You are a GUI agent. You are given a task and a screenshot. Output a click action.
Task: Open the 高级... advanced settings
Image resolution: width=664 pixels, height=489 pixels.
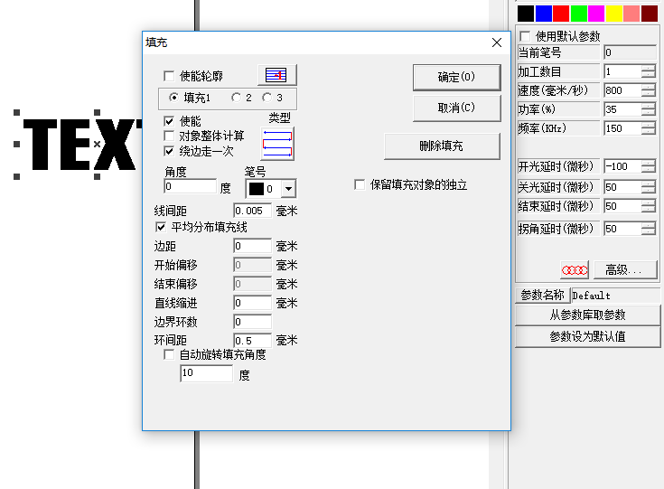(623, 269)
